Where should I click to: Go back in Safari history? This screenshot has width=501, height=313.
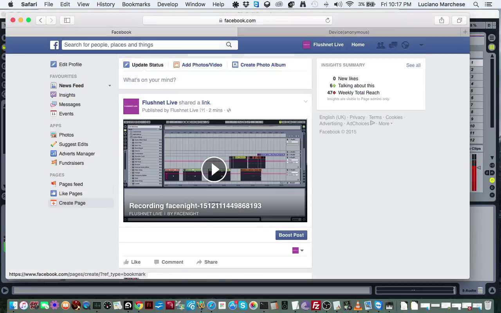coord(41,20)
